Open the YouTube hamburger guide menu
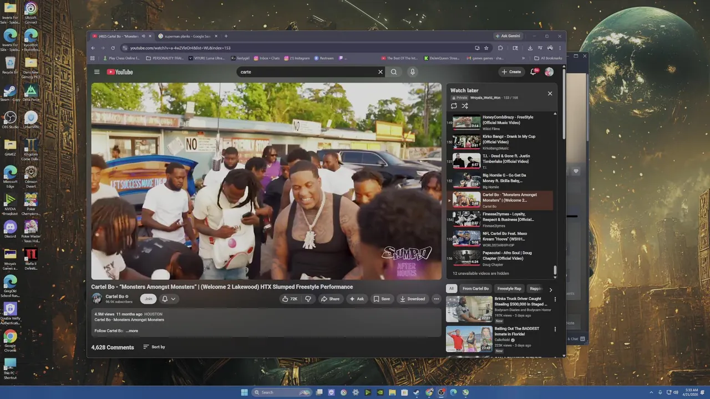The image size is (710, 399). [x=97, y=72]
